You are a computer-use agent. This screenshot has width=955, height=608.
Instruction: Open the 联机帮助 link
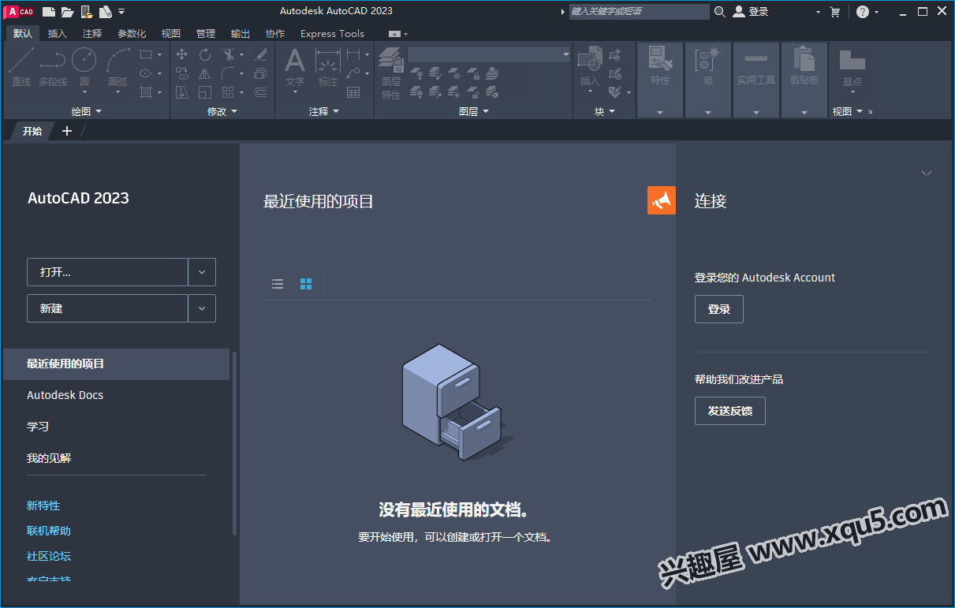tap(49, 531)
